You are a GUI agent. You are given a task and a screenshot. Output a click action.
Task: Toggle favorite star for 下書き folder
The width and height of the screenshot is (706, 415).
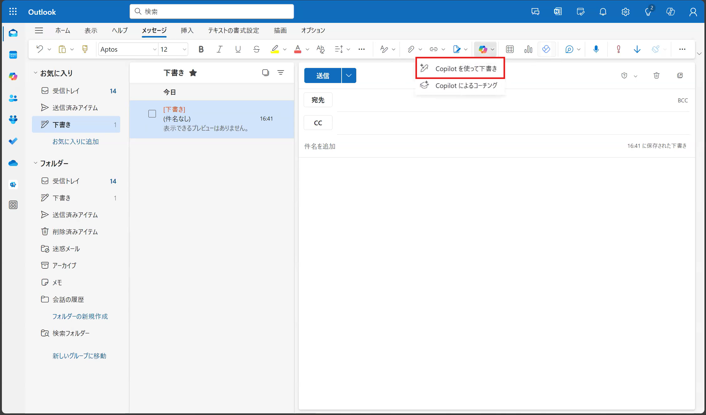click(193, 73)
